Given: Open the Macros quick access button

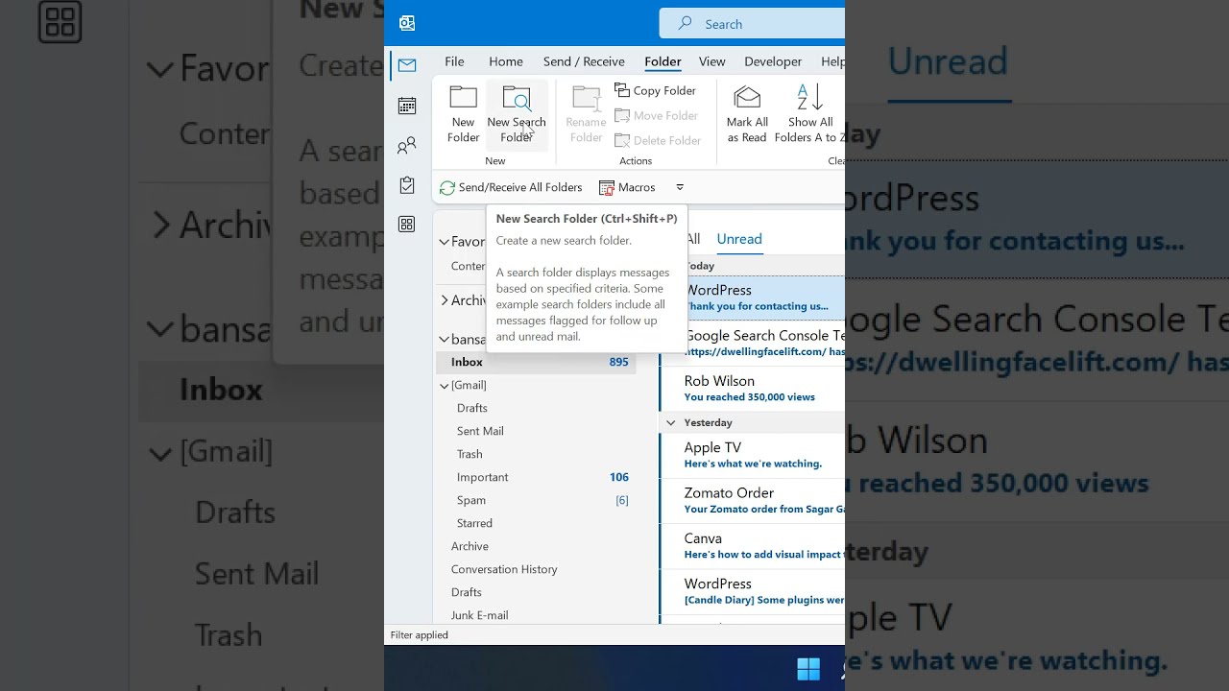Looking at the screenshot, I should click(x=627, y=187).
